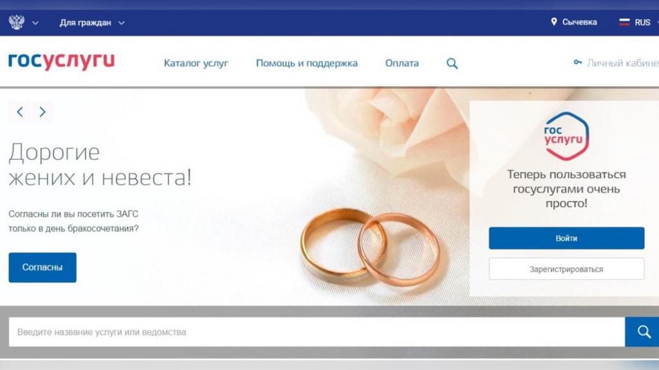Screen dimensions: 659x370
Task: Click the key icon for Личный кабинет
Action: click(x=578, y=62)
